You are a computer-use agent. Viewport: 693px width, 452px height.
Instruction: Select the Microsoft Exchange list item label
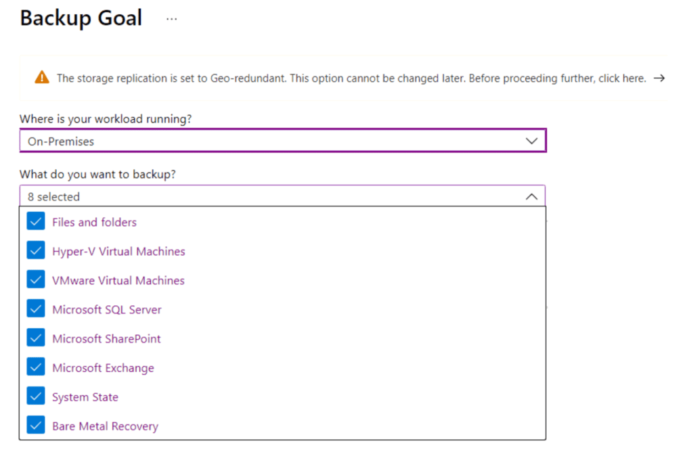[x=103, y=368]
